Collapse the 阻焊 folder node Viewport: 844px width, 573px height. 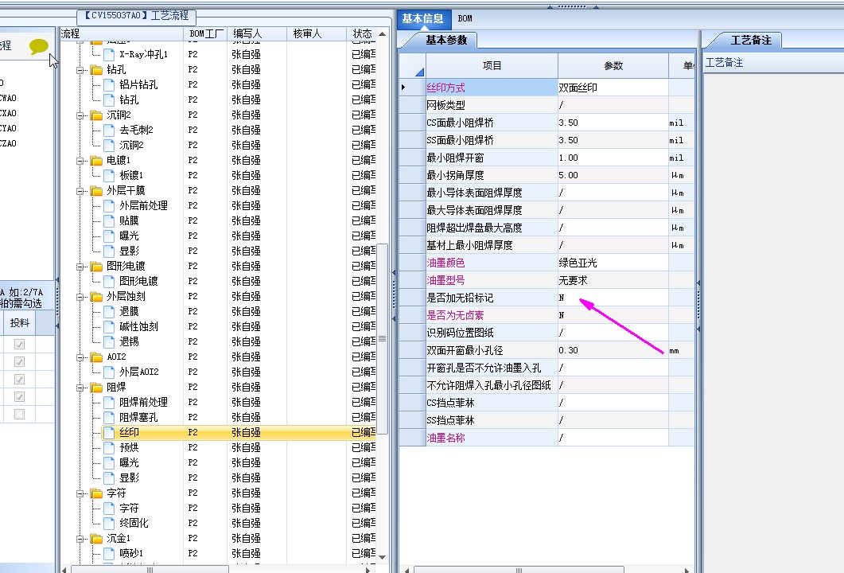point(80,388)
